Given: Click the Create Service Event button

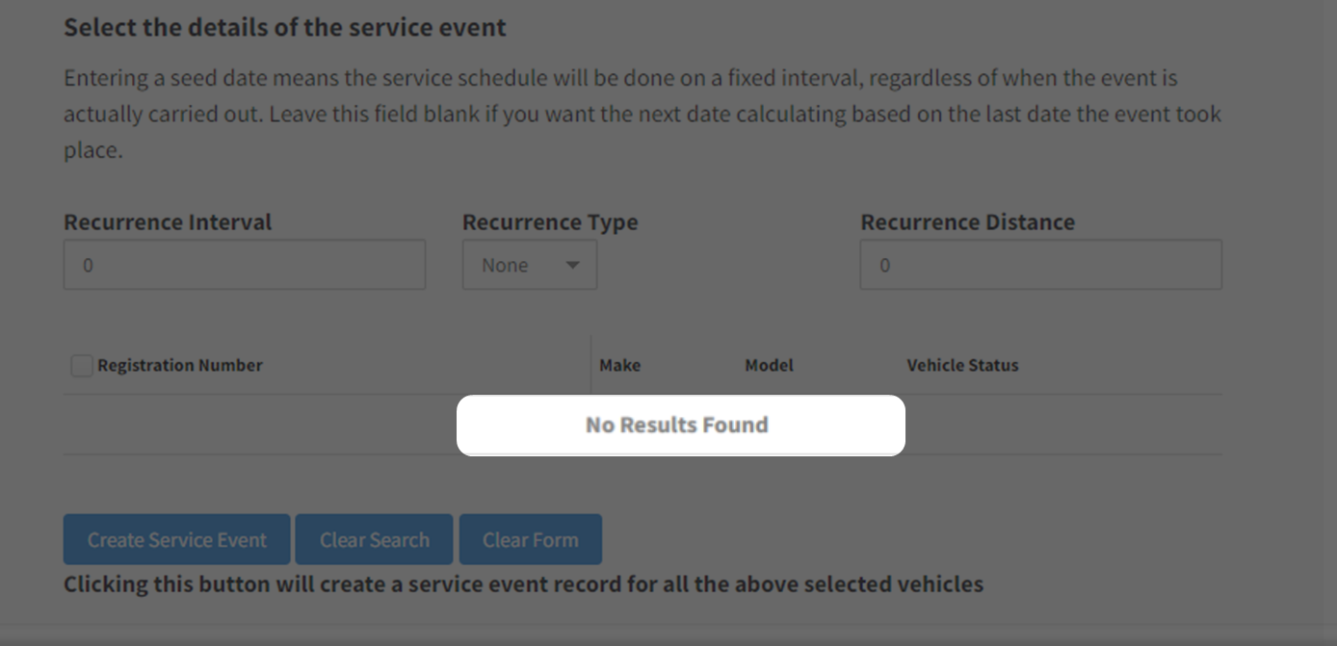Looking at the screenshot, I should 176,539.
